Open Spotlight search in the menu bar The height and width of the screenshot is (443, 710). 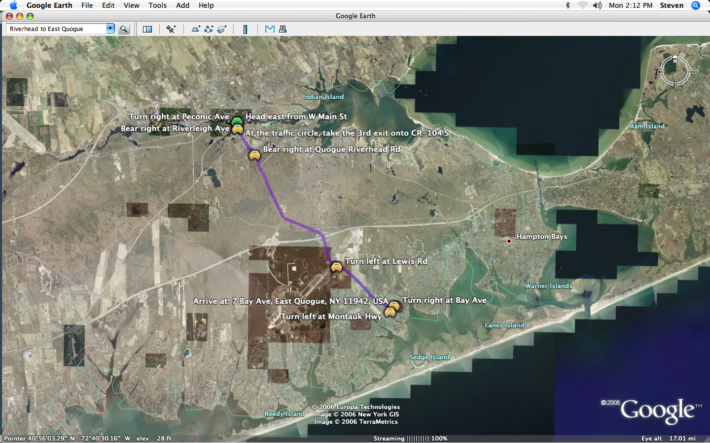(x=696, y=5)
